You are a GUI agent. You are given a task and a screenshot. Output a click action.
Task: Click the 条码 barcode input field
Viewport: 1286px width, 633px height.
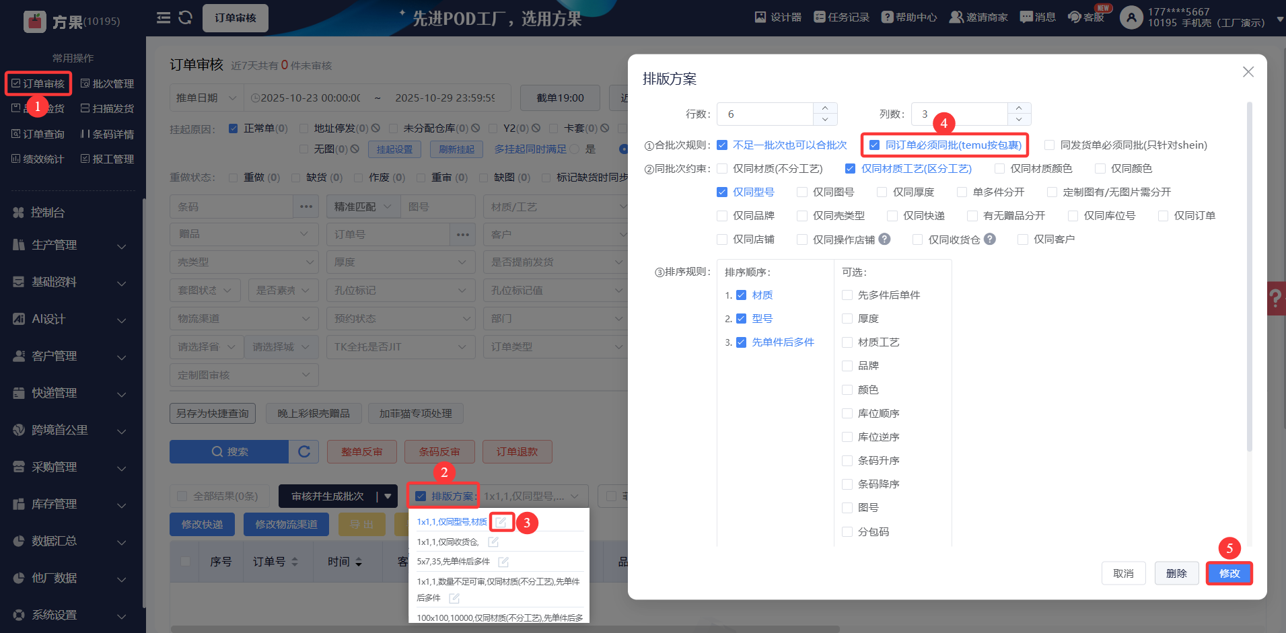pos(231,207)
